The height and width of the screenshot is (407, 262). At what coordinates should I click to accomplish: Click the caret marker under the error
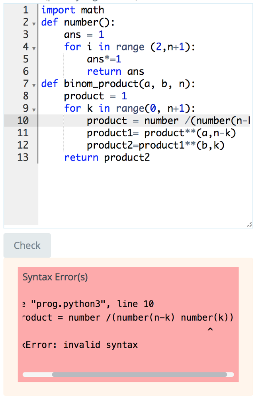[x=211, y=329]
